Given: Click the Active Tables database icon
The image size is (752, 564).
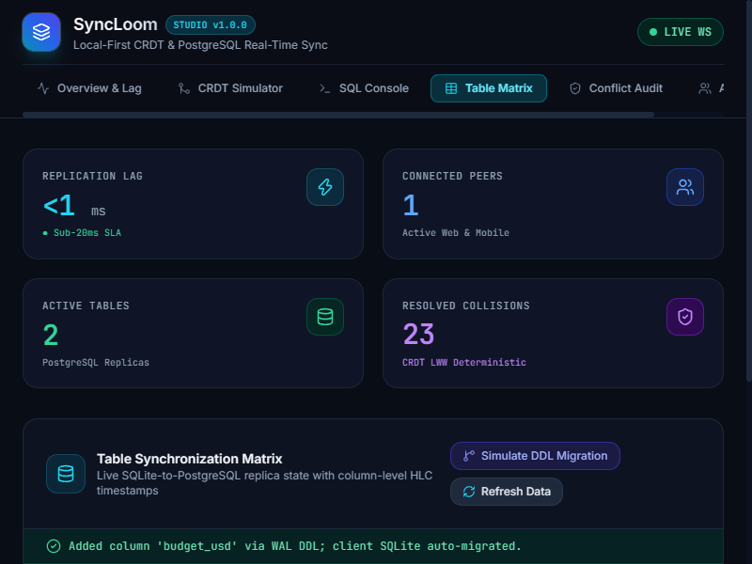Looking at the screenshot, I should (325, 317).
